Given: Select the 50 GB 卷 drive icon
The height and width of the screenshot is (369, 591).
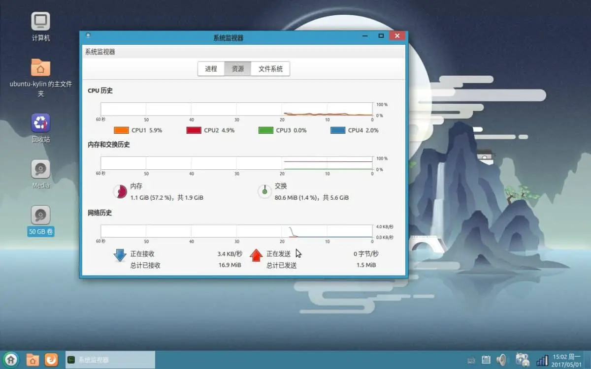Looking at the screenshot, I should 41,220.
